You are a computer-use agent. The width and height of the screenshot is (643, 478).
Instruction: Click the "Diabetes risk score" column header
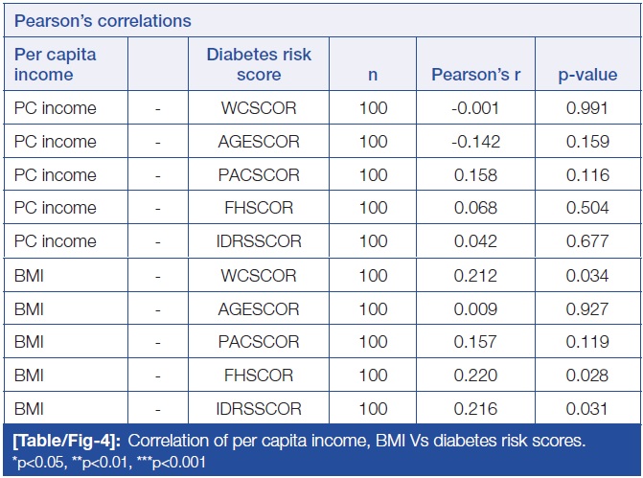[258, 62]
